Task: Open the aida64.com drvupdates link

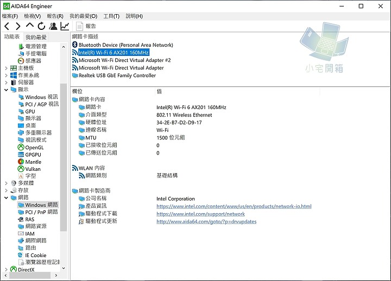Action: coord(206,221)
